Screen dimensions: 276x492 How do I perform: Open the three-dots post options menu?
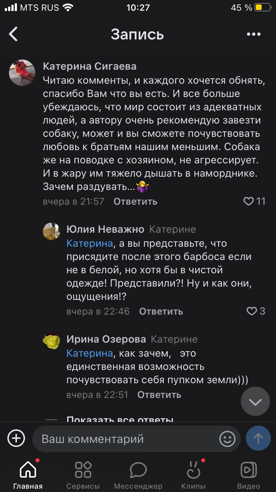[254, 34]
